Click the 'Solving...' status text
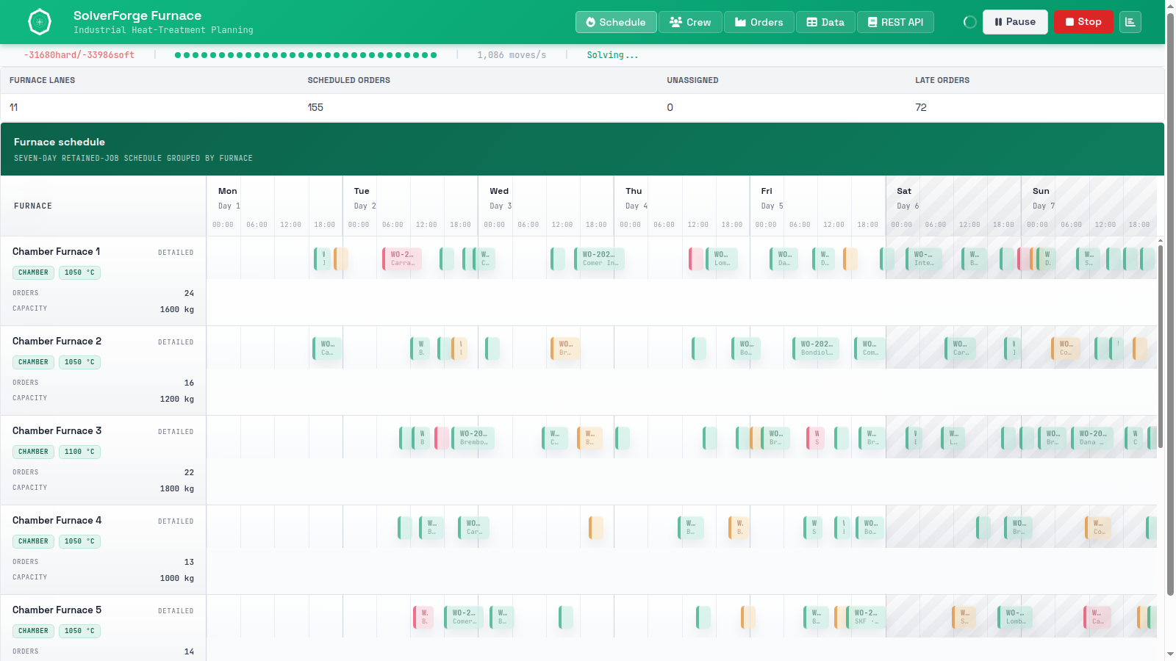 (x=612, y=55)
